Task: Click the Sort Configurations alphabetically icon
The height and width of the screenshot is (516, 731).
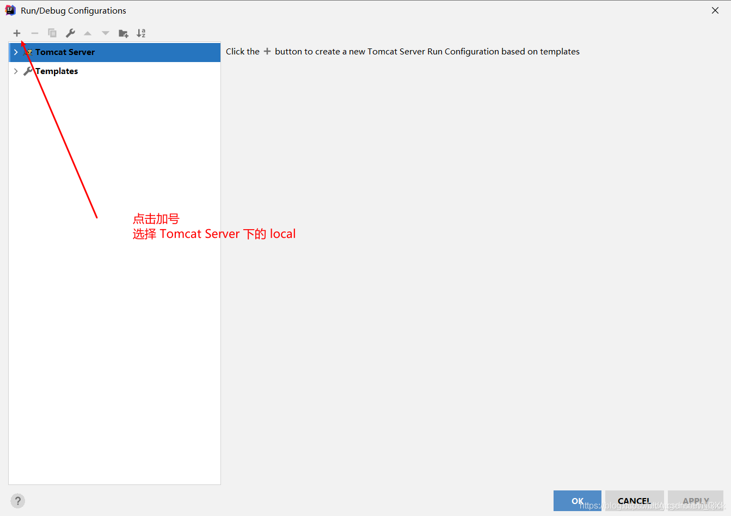Action: click(141, 33)
